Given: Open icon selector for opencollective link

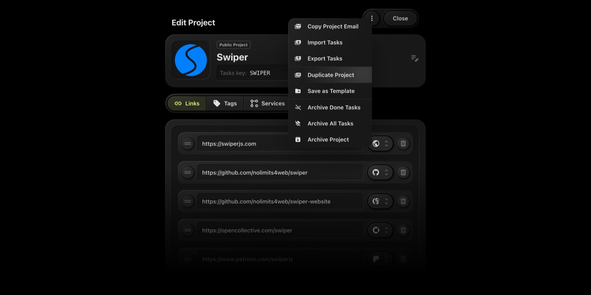Looking at the screenshot, I should point(380,230).
